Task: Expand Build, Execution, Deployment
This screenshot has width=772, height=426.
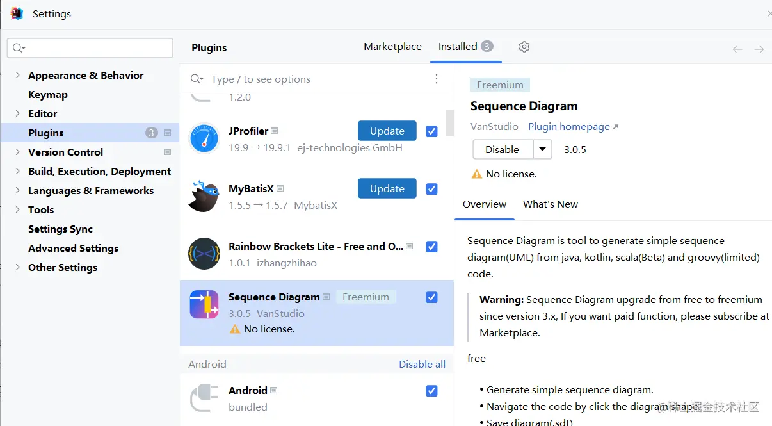Action: (x=17, y=171)
